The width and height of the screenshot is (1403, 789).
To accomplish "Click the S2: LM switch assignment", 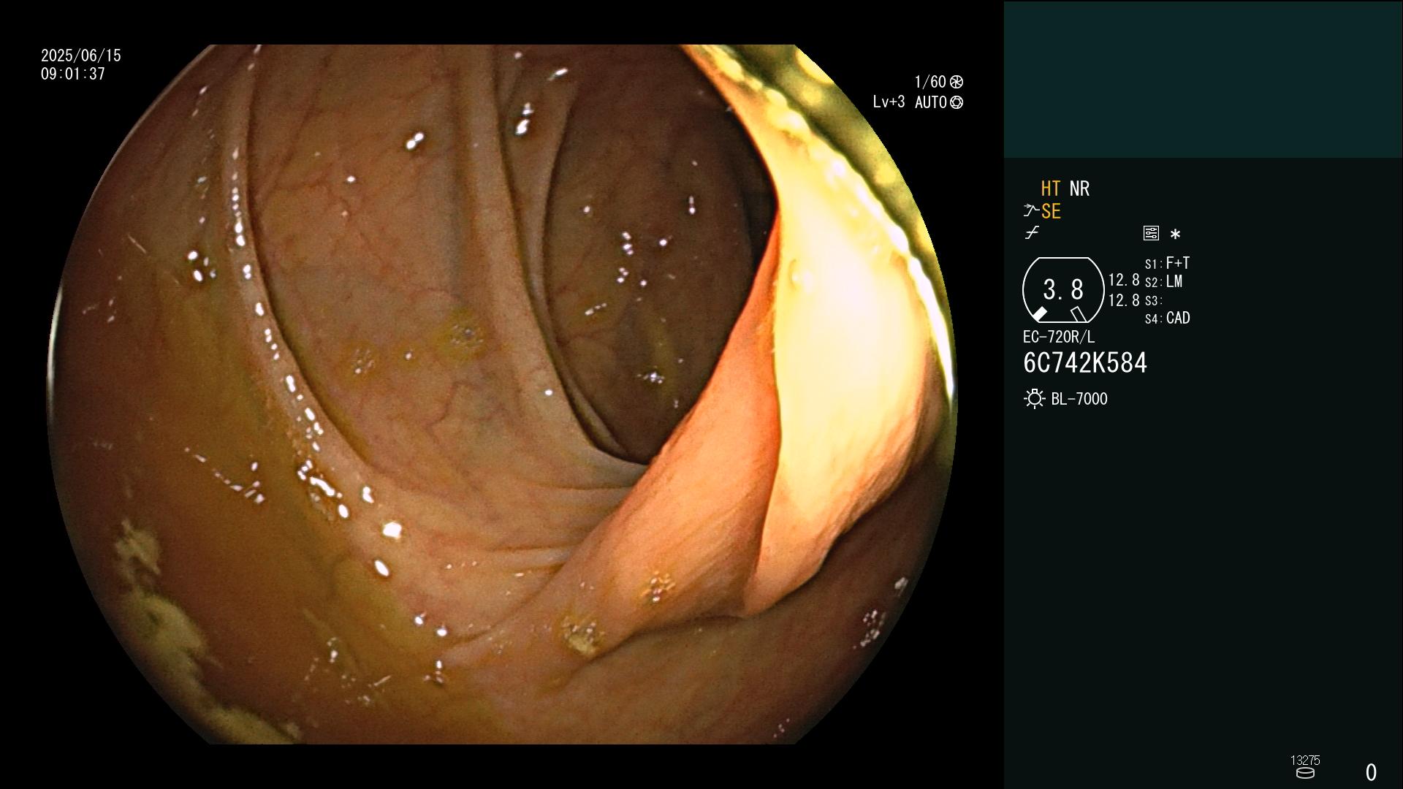I will point(1163,281).
